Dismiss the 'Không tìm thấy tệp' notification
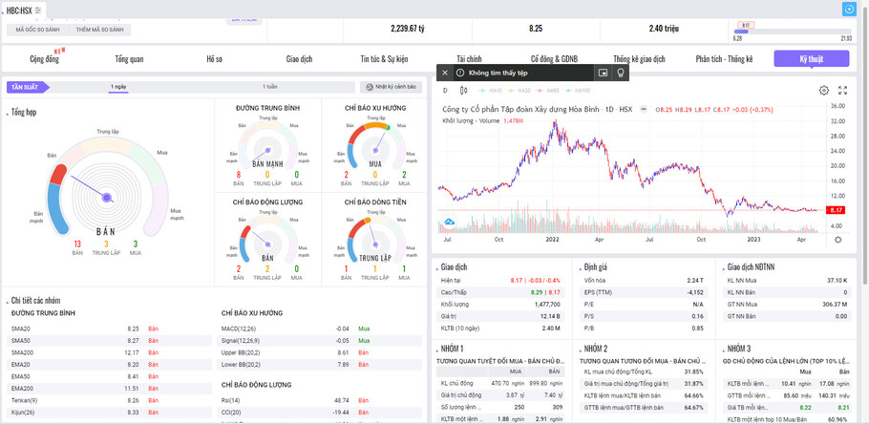 pos(444,73)
